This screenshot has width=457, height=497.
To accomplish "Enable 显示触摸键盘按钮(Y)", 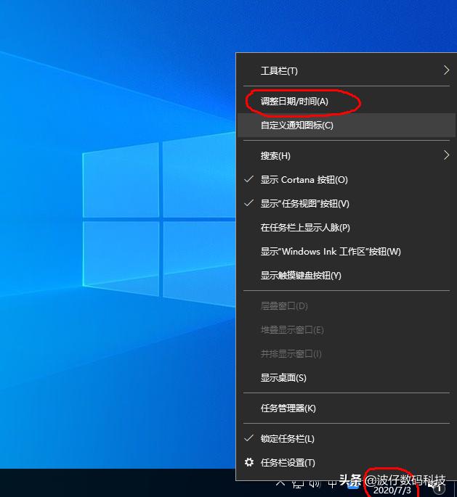I will [346, 276].
